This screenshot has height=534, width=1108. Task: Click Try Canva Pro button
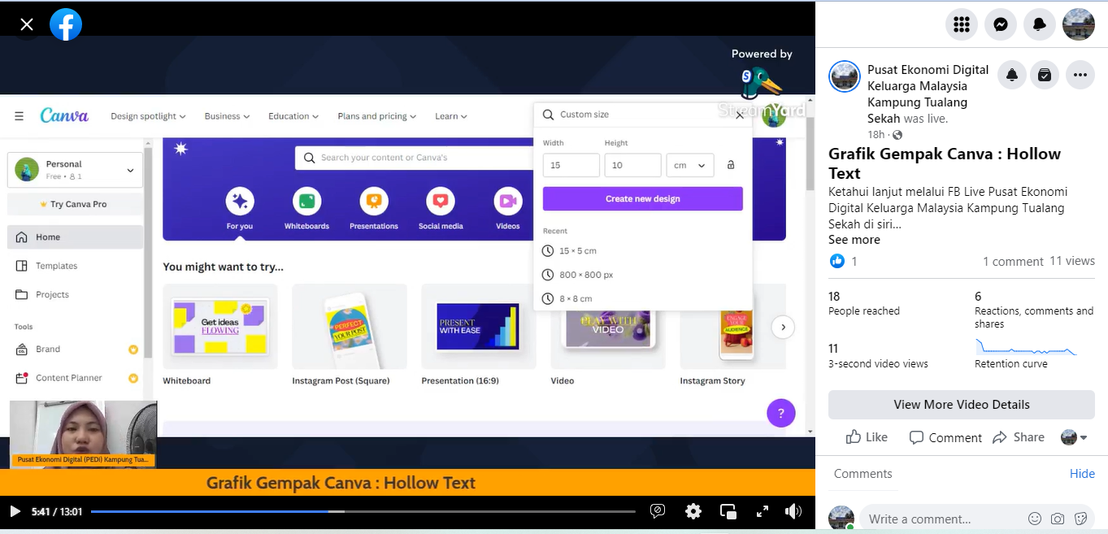coord(75,204)
